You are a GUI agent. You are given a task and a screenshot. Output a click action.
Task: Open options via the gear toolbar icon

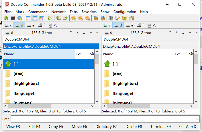click(x=20, y=18)
